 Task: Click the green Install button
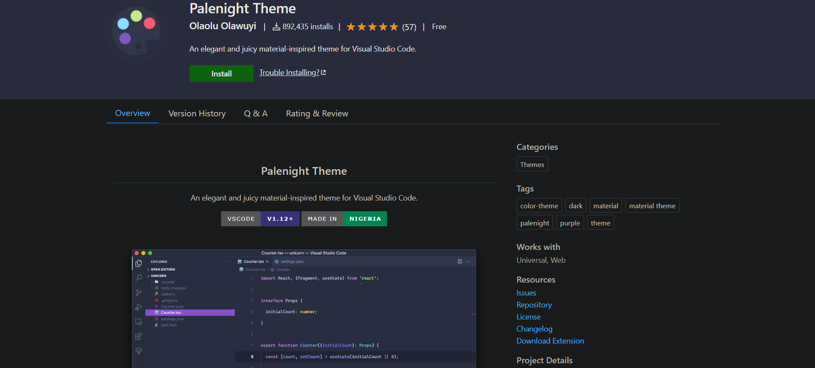coord(221,73)
